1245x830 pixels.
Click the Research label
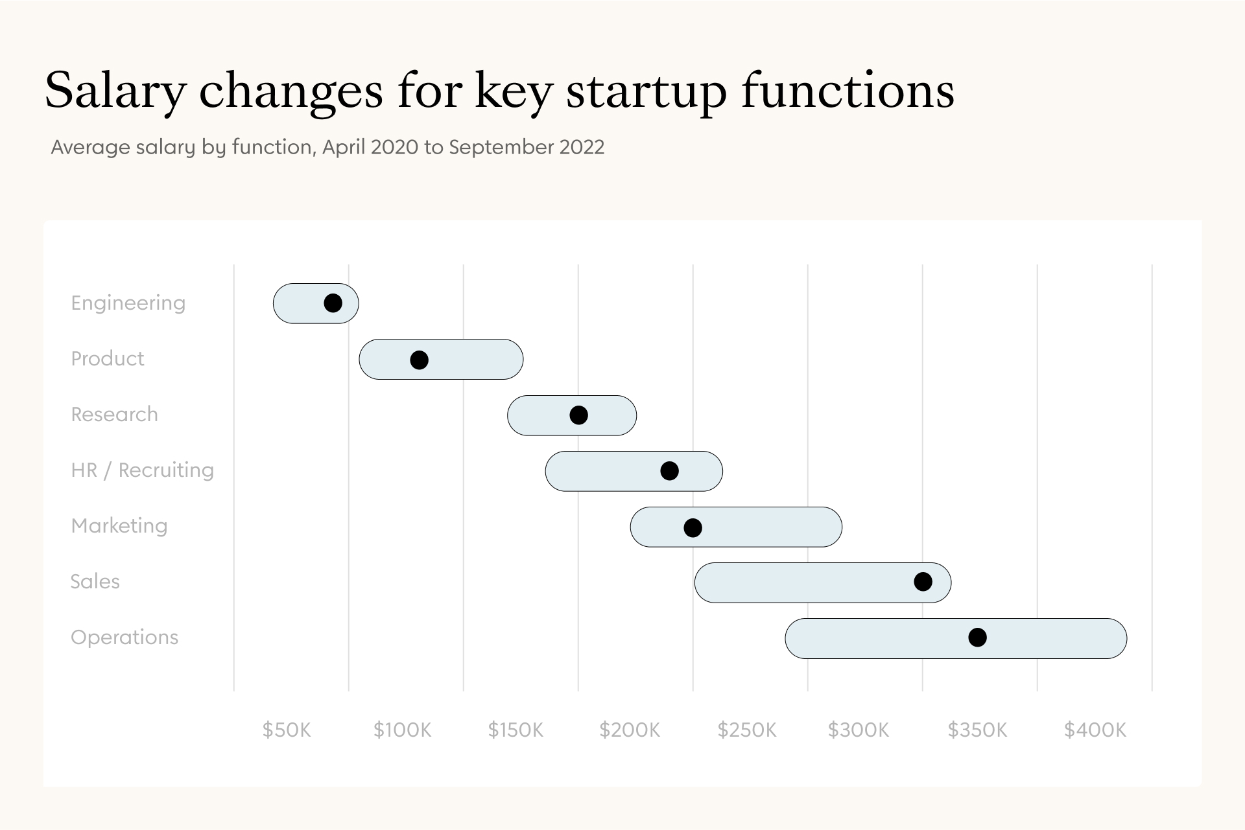(114, 415)
